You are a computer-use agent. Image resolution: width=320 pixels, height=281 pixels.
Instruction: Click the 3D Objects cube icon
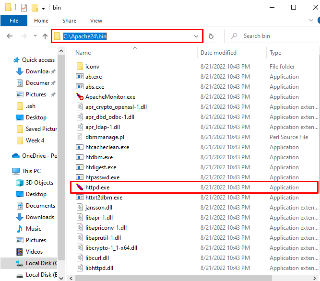[x=20, y=183]
